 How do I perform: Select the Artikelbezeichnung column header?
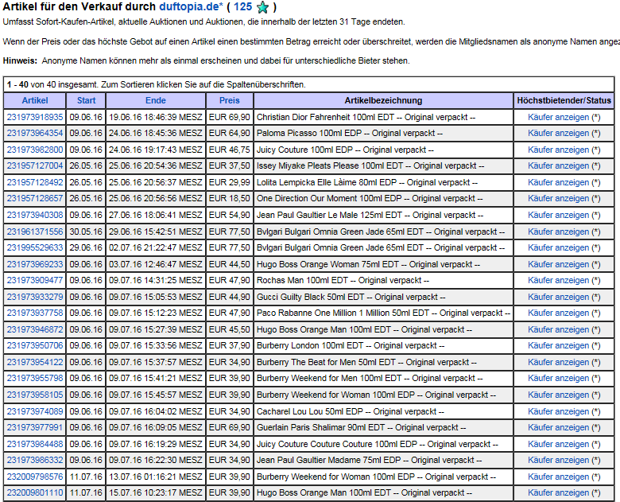click(x=383, y=100)
